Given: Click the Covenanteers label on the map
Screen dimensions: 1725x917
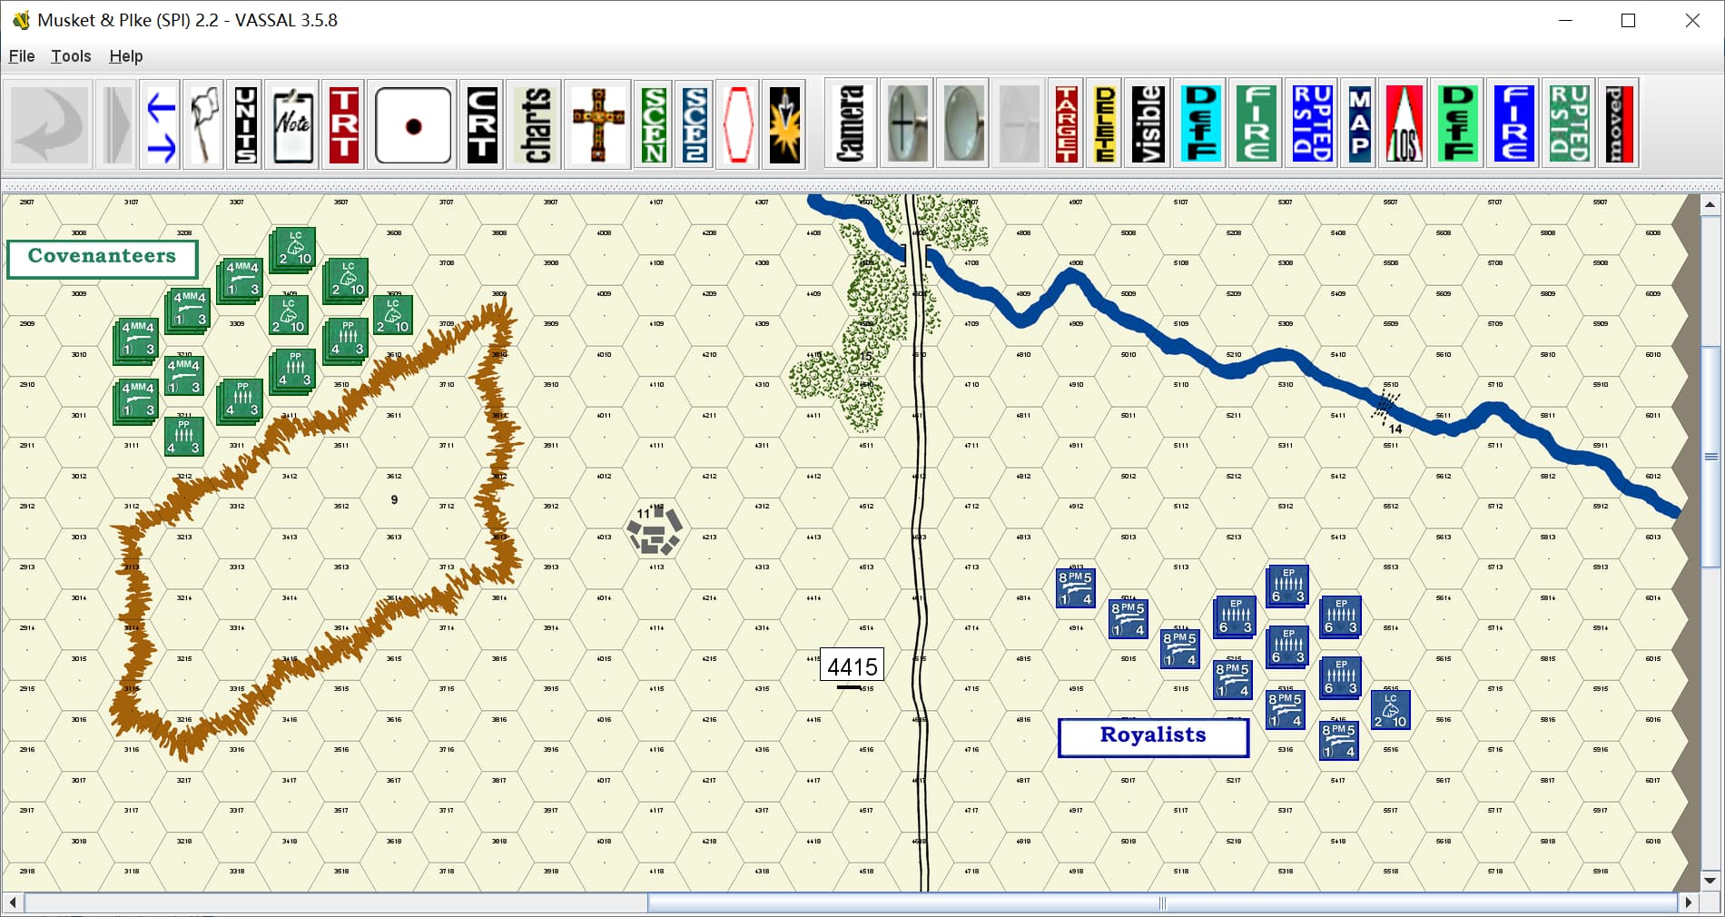Looking at the screenshot, I should (103, 258).
